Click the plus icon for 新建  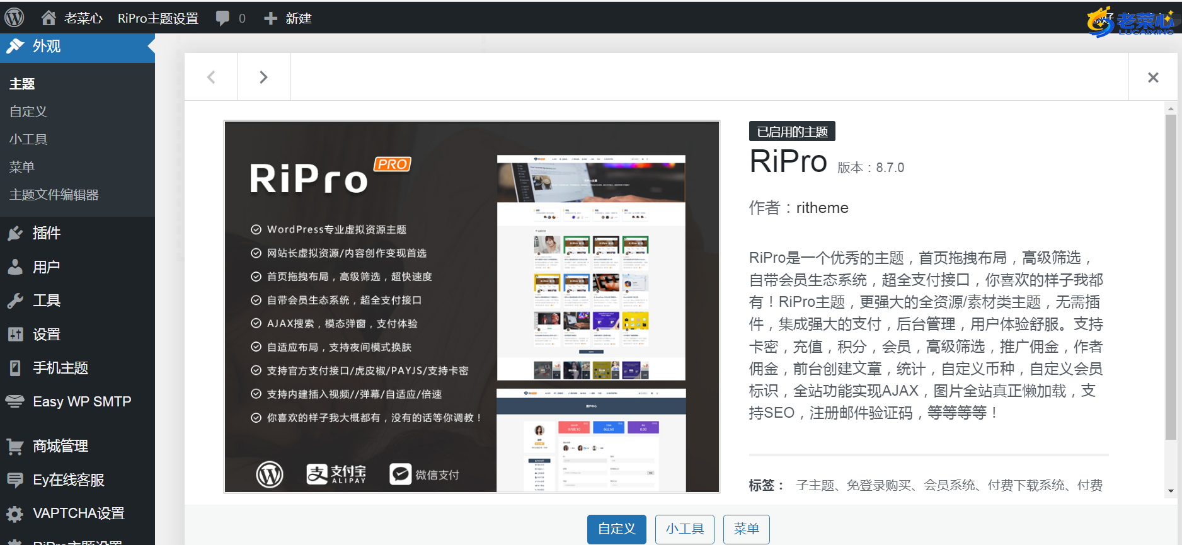(270, 18)
